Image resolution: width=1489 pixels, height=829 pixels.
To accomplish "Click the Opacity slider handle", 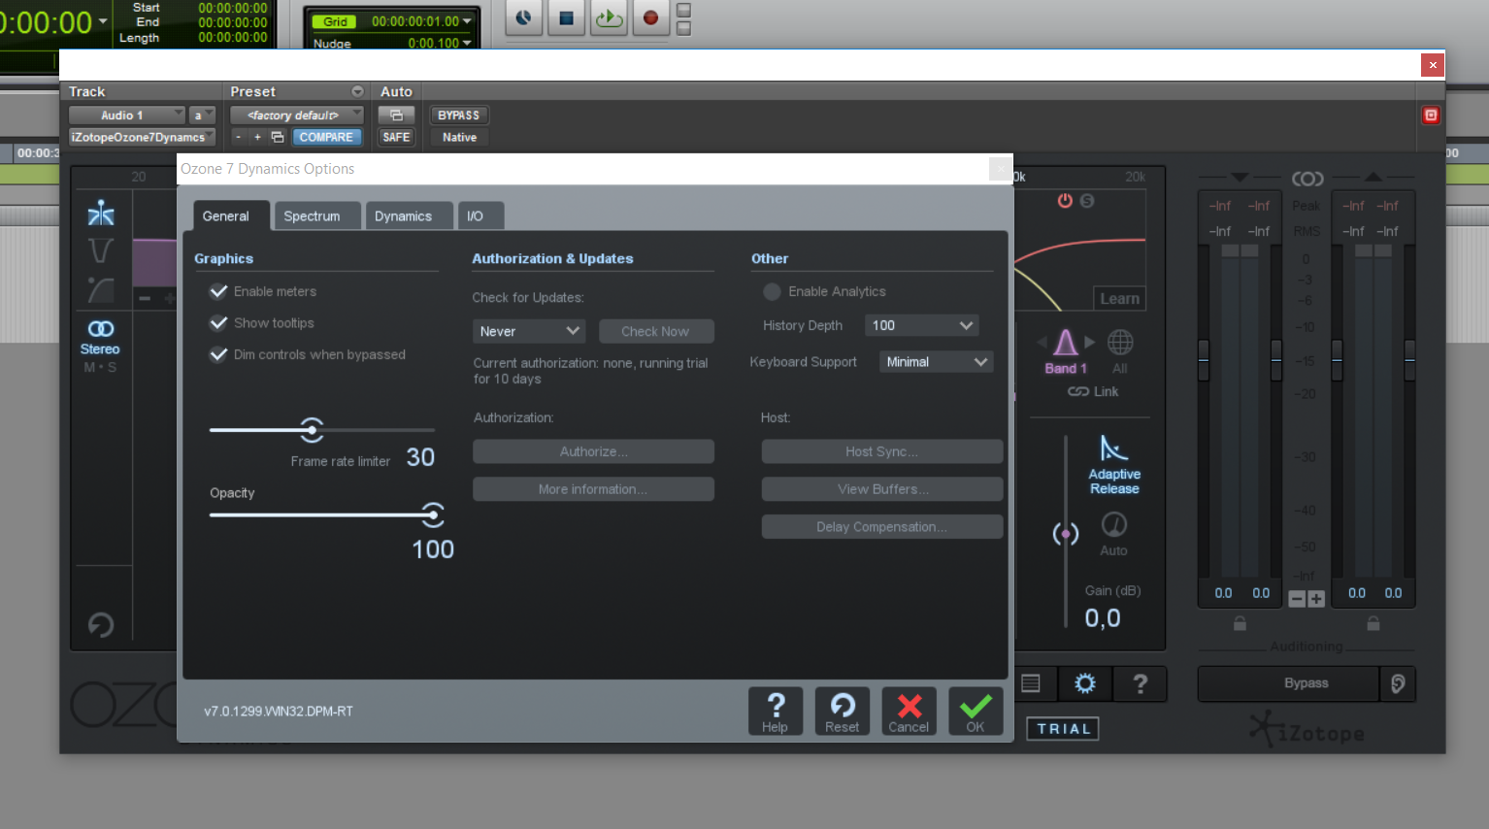I will coord(433,514).
